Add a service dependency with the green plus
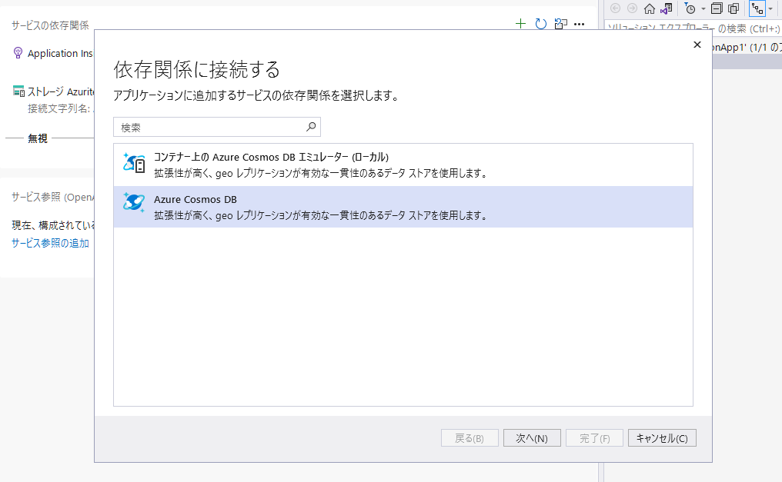 point(520,23)
